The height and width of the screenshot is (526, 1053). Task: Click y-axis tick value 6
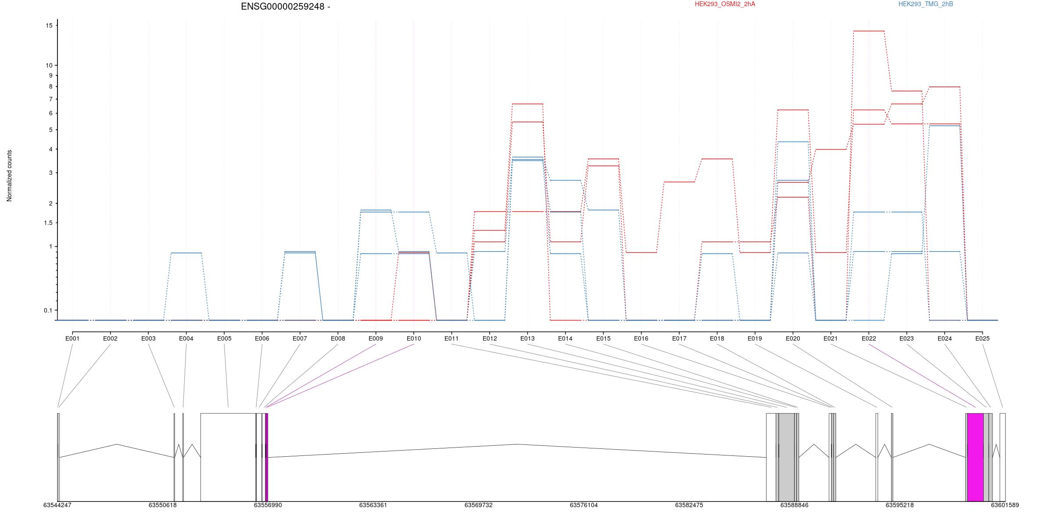click(x=51, y=113)
